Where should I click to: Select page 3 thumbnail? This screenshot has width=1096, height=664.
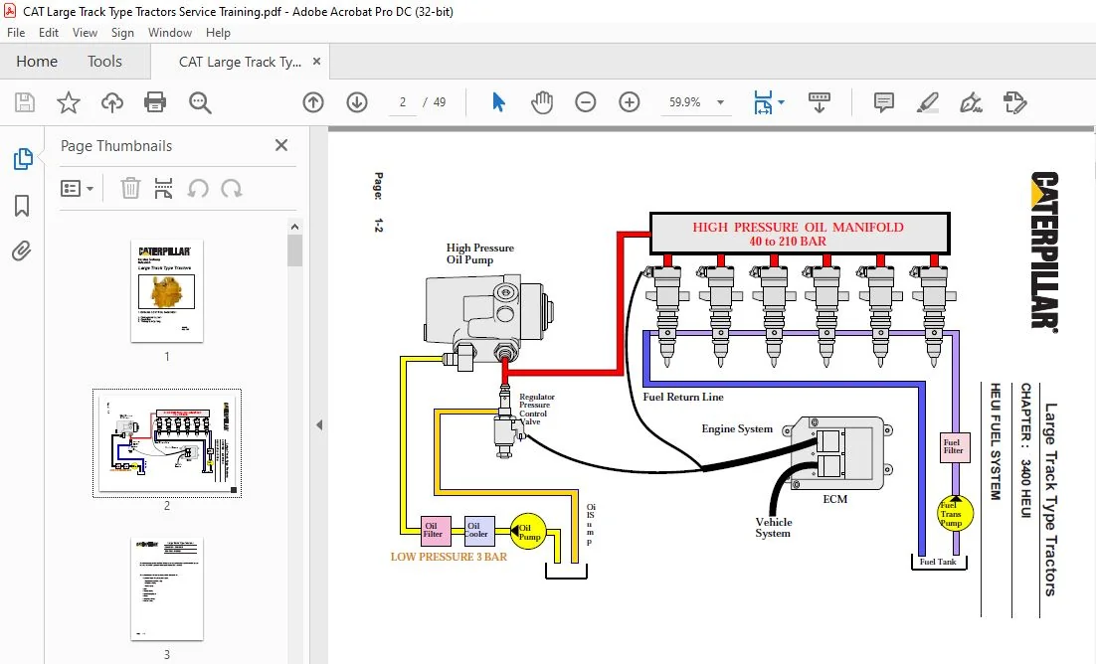pyautogui.click(x=167, y=588)
